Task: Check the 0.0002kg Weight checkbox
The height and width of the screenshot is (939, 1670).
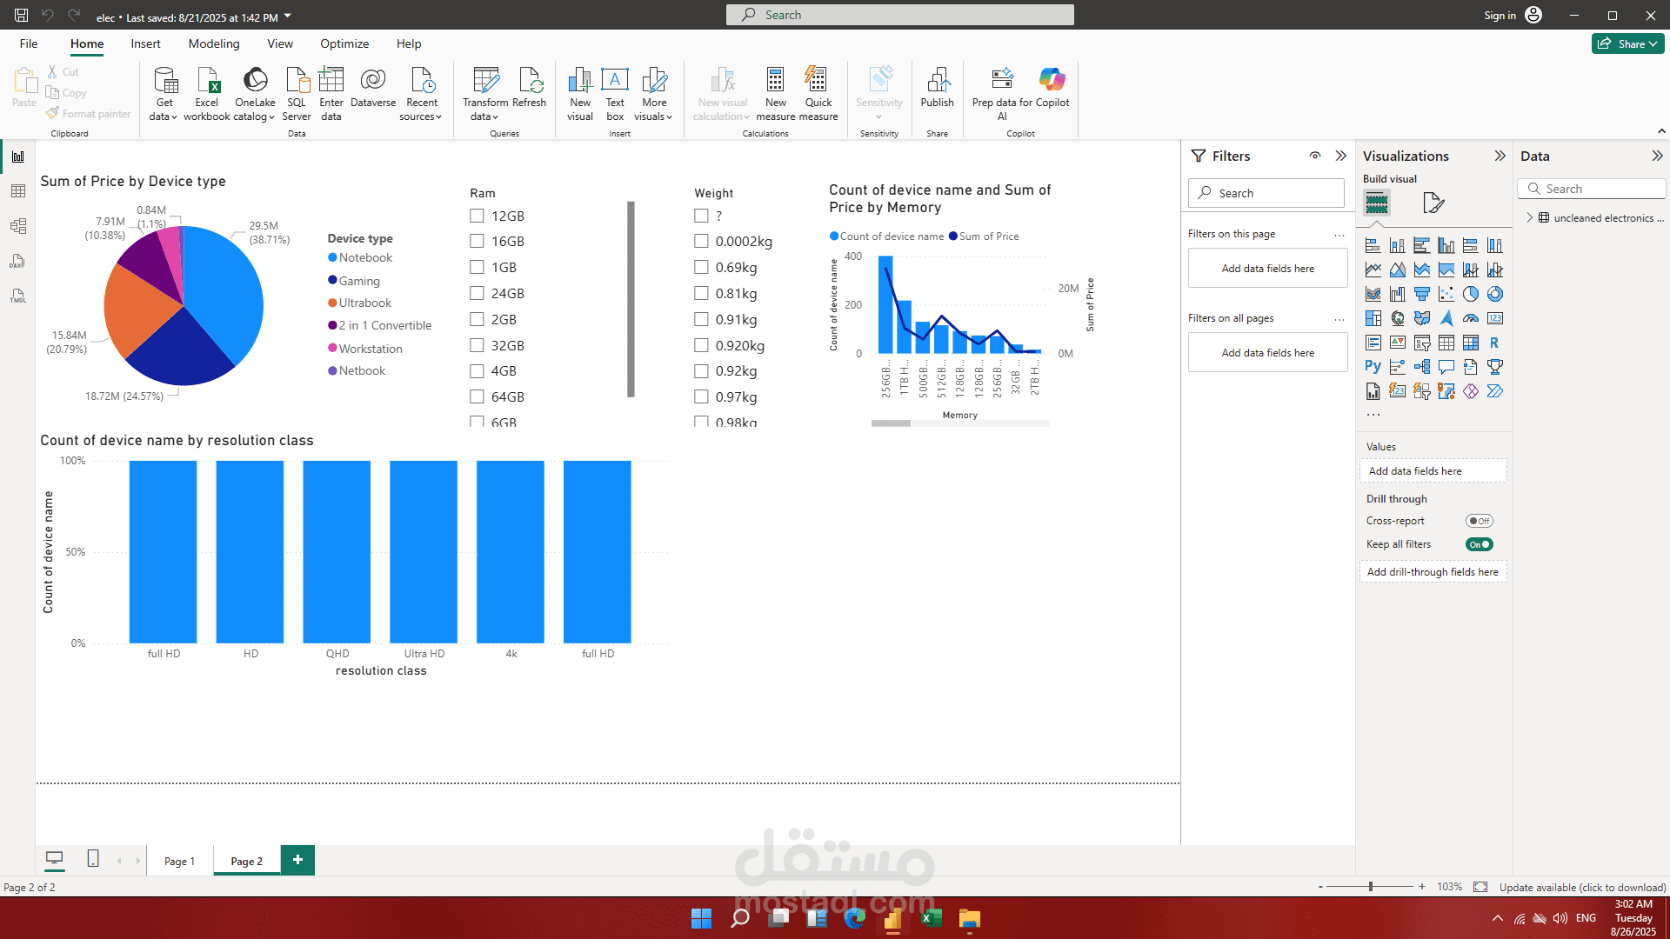Action: tap(701, 241)
